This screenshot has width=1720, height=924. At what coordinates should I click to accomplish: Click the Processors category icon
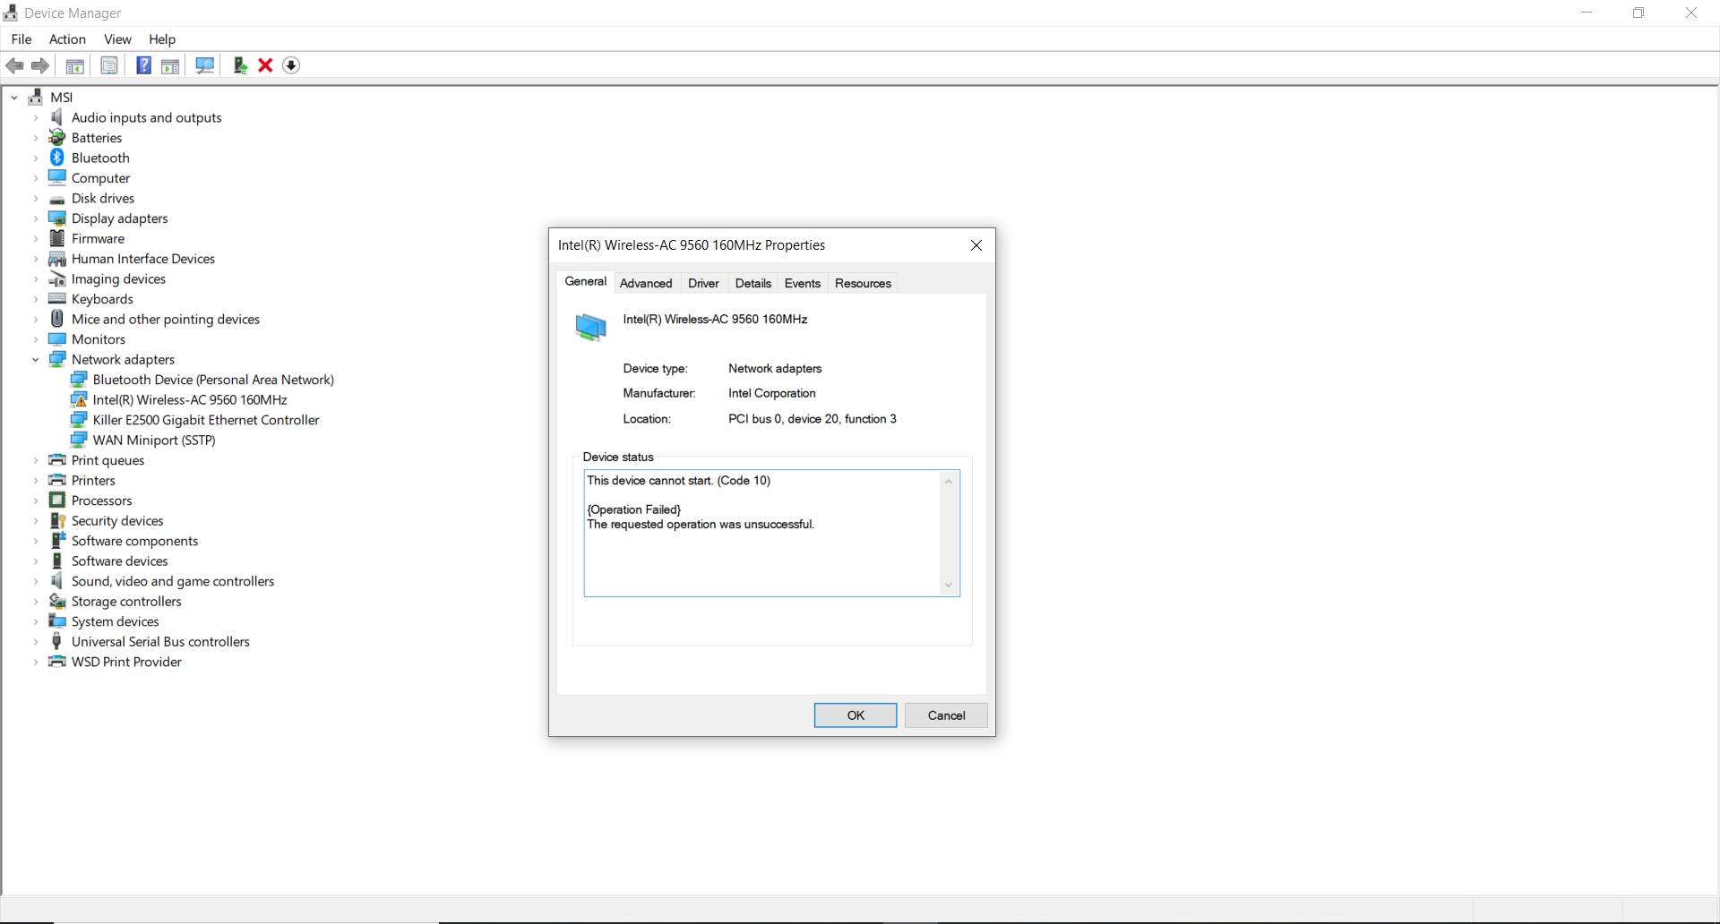point(57,500)
